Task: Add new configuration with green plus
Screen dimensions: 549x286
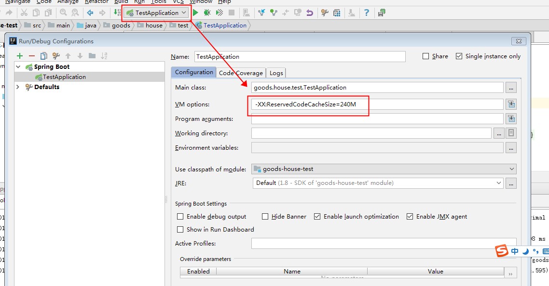Action: coord(20,56)
